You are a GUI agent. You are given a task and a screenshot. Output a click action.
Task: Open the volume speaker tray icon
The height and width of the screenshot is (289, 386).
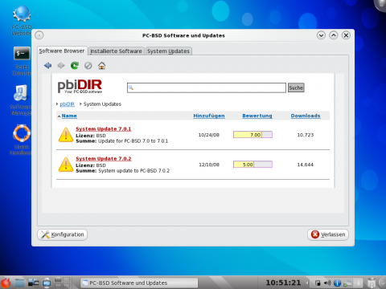(327, 283)
